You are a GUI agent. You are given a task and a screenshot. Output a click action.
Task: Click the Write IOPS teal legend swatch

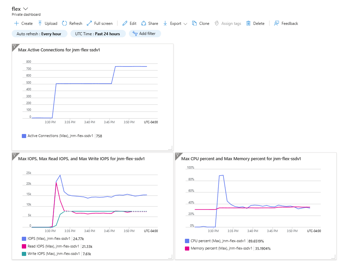(24, 254)
